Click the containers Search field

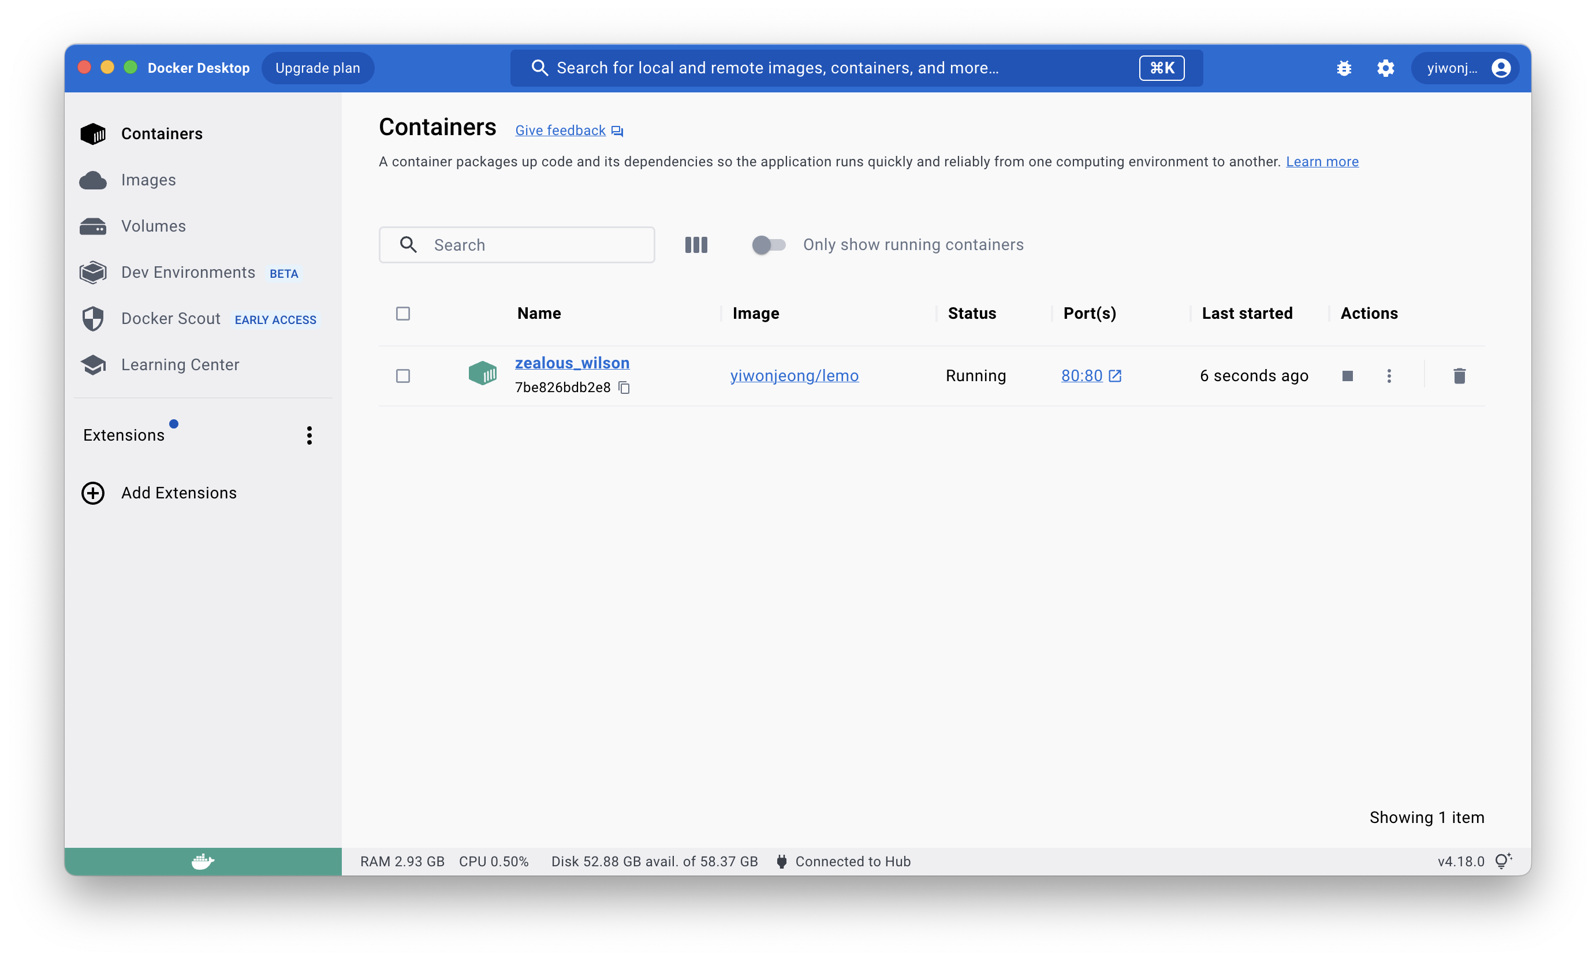517,245
